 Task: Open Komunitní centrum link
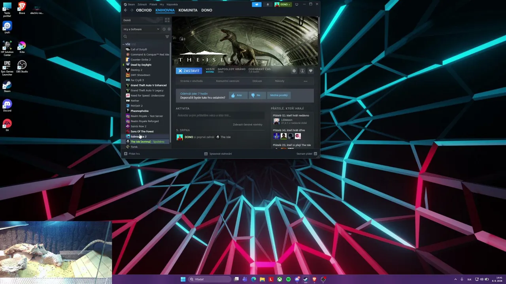228,81
